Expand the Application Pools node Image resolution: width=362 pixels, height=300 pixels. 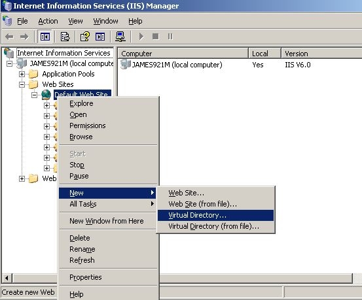pyautogui.click(x=22, y=74)
